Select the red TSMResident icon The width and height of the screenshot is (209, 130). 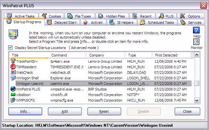tap(13, 67)
